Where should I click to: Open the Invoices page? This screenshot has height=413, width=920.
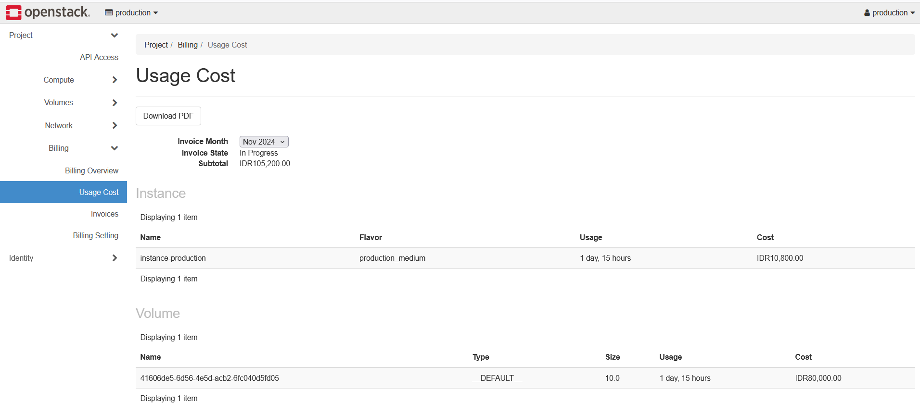pyautogui.click(x=104, y=214)
